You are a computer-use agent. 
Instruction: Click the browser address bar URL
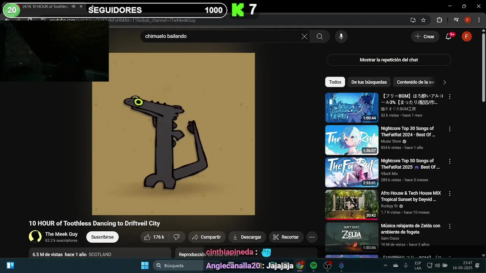tap(228, 20)
